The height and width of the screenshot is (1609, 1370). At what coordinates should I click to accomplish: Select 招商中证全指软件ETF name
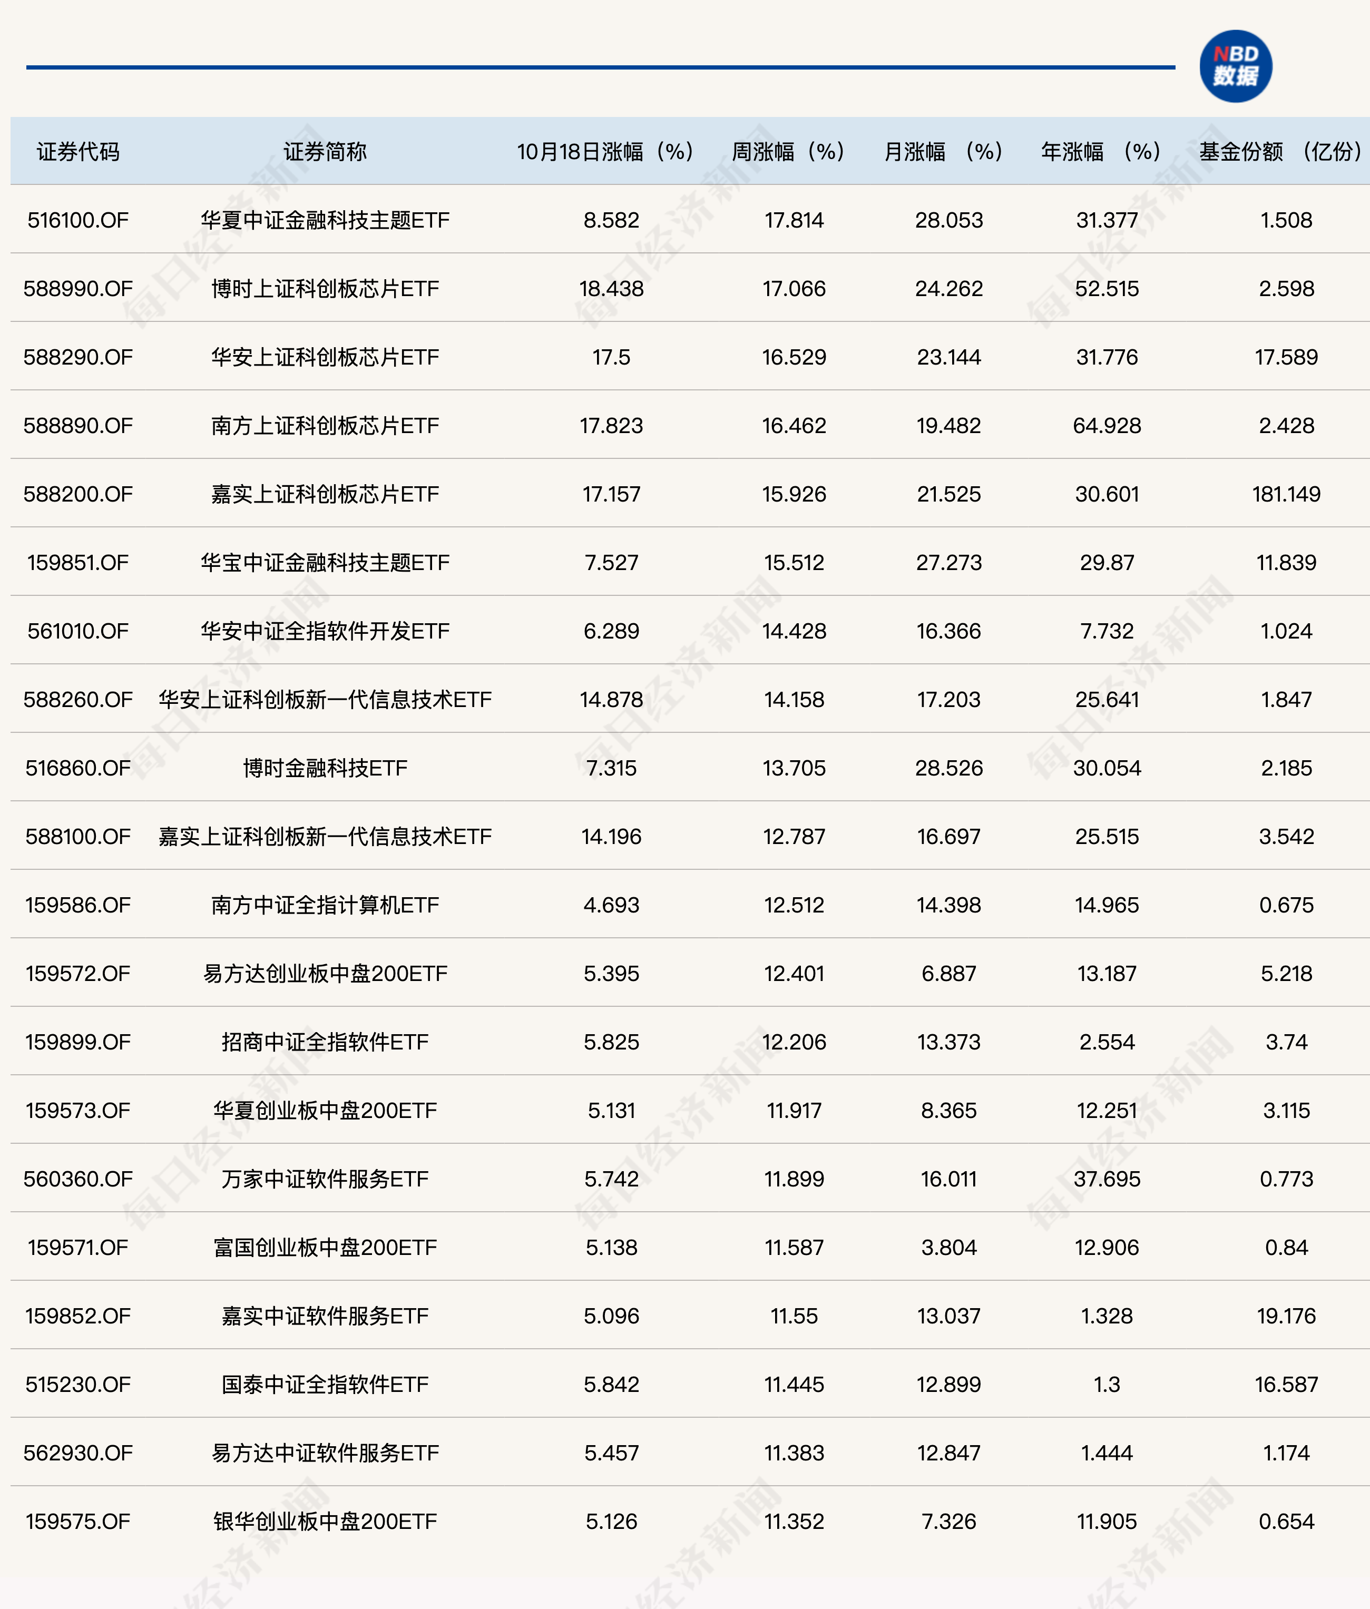[x=325, y=1042]
